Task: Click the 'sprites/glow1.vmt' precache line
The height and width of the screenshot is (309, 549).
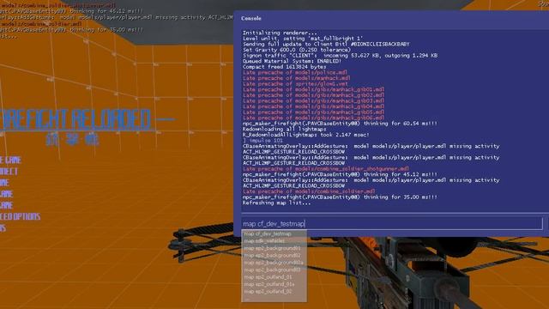Action: (295, 84)
